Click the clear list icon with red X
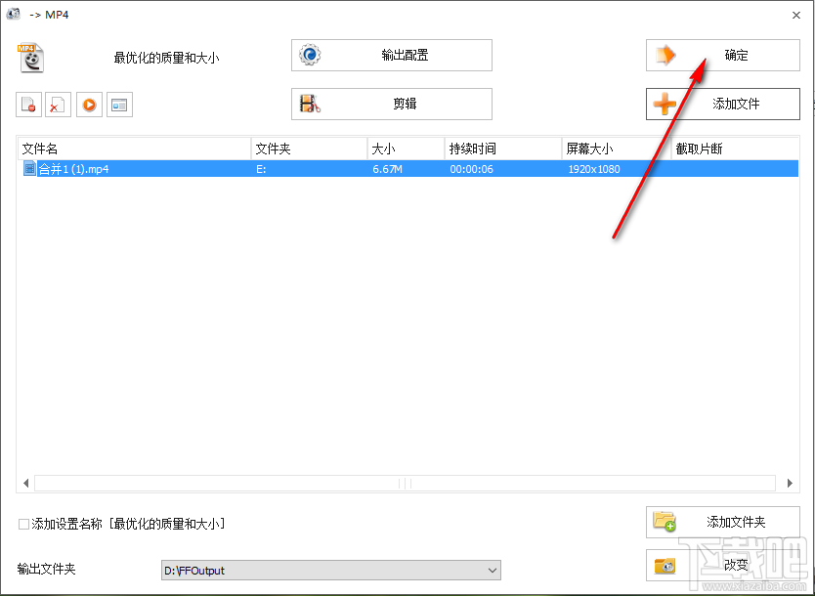 coord(58,105)
